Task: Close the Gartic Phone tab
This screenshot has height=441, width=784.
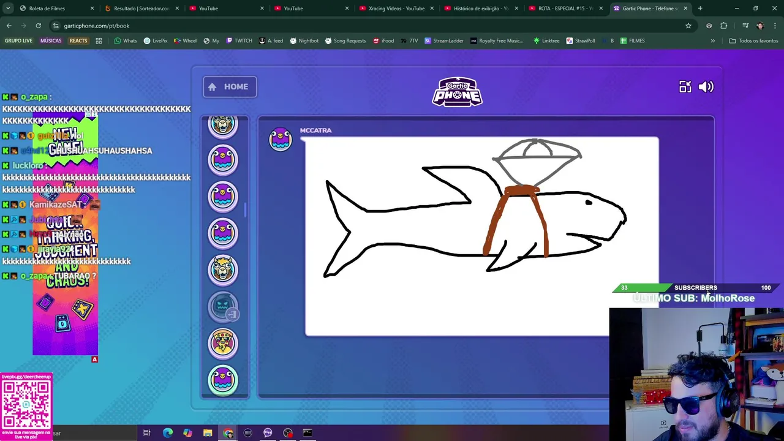Action: [685, 9]
